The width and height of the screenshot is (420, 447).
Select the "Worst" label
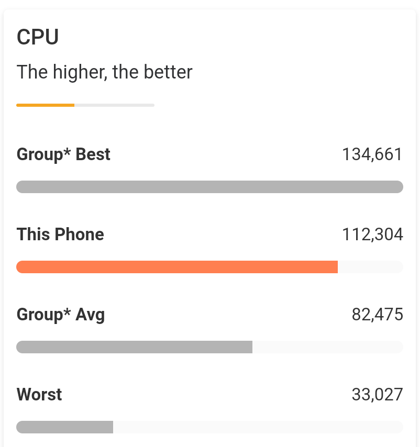pos(39,395)
